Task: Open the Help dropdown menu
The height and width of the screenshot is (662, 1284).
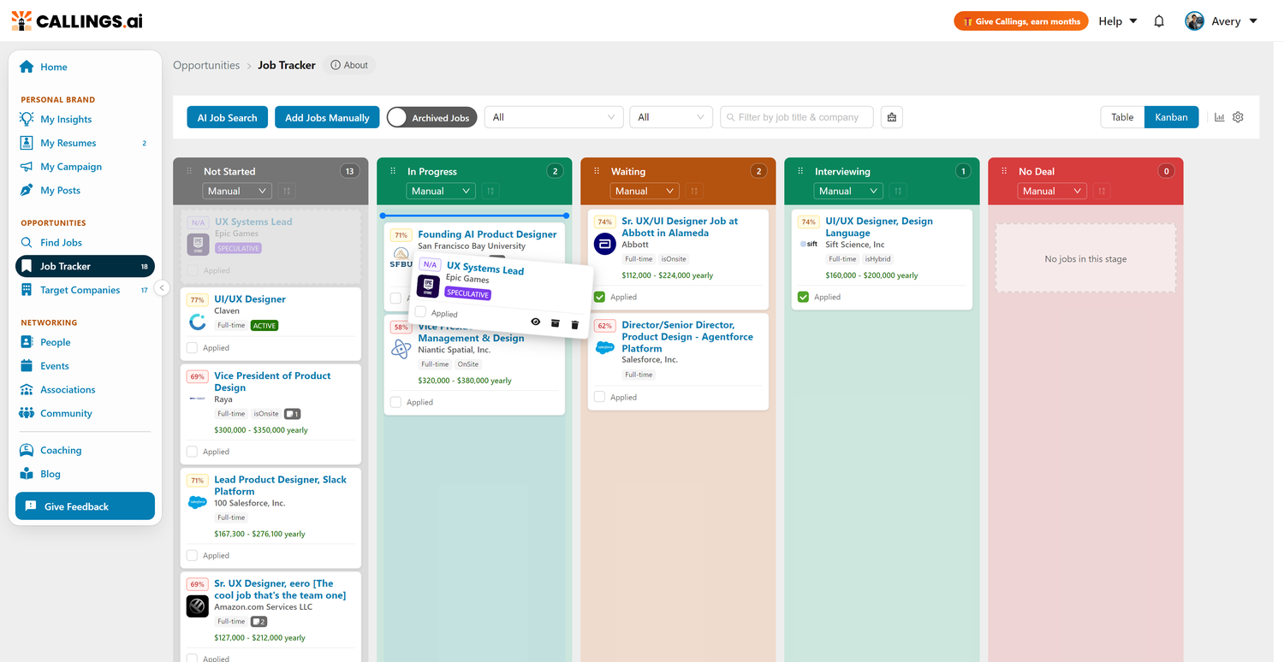Action: point(1117,21)
